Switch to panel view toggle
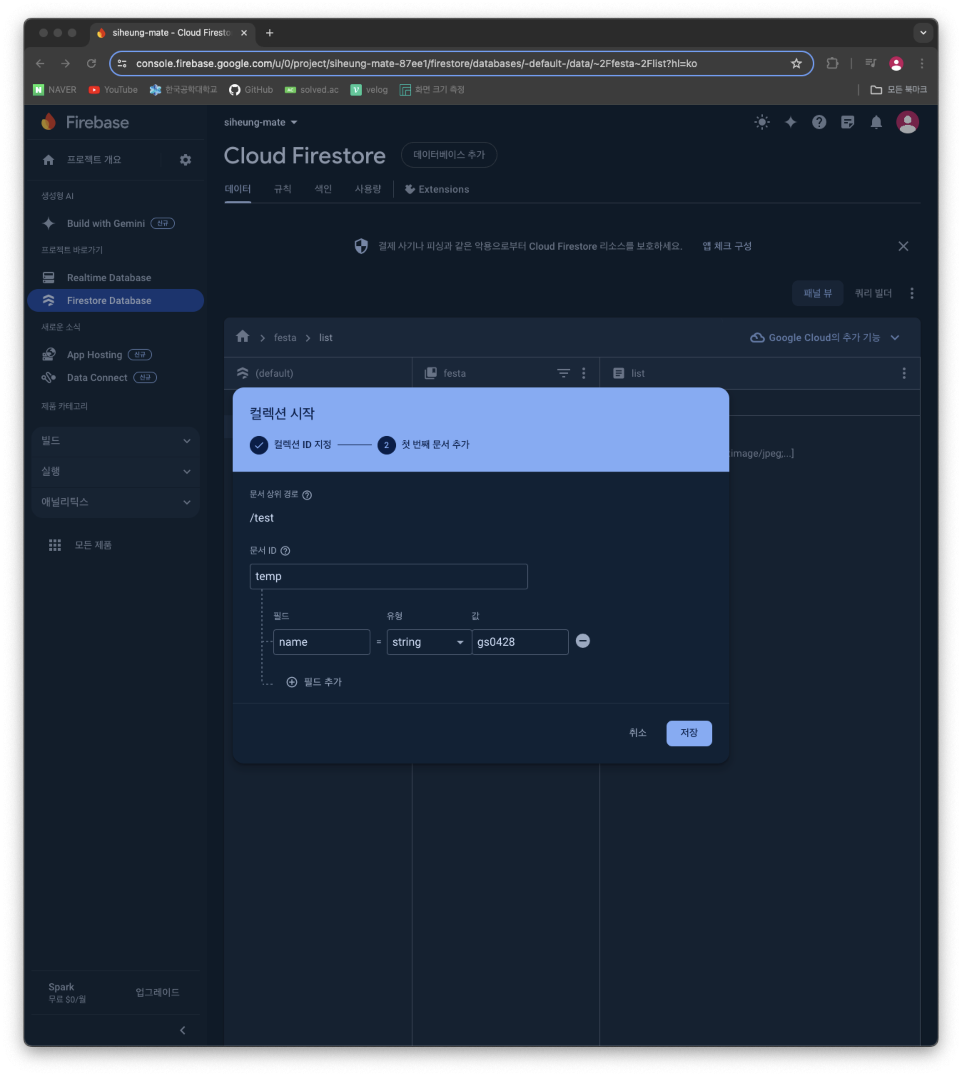 coord(817,293)
